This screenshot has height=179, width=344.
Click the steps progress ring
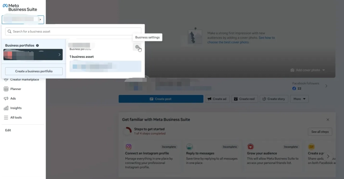click(x=128, y=131)
